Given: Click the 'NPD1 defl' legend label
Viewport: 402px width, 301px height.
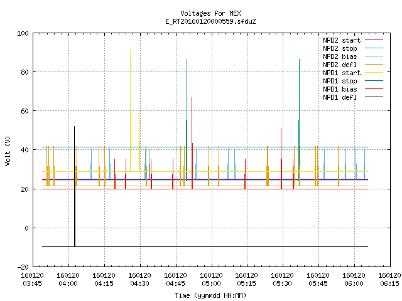Looking at the screenshot, I should pos(340,98).
